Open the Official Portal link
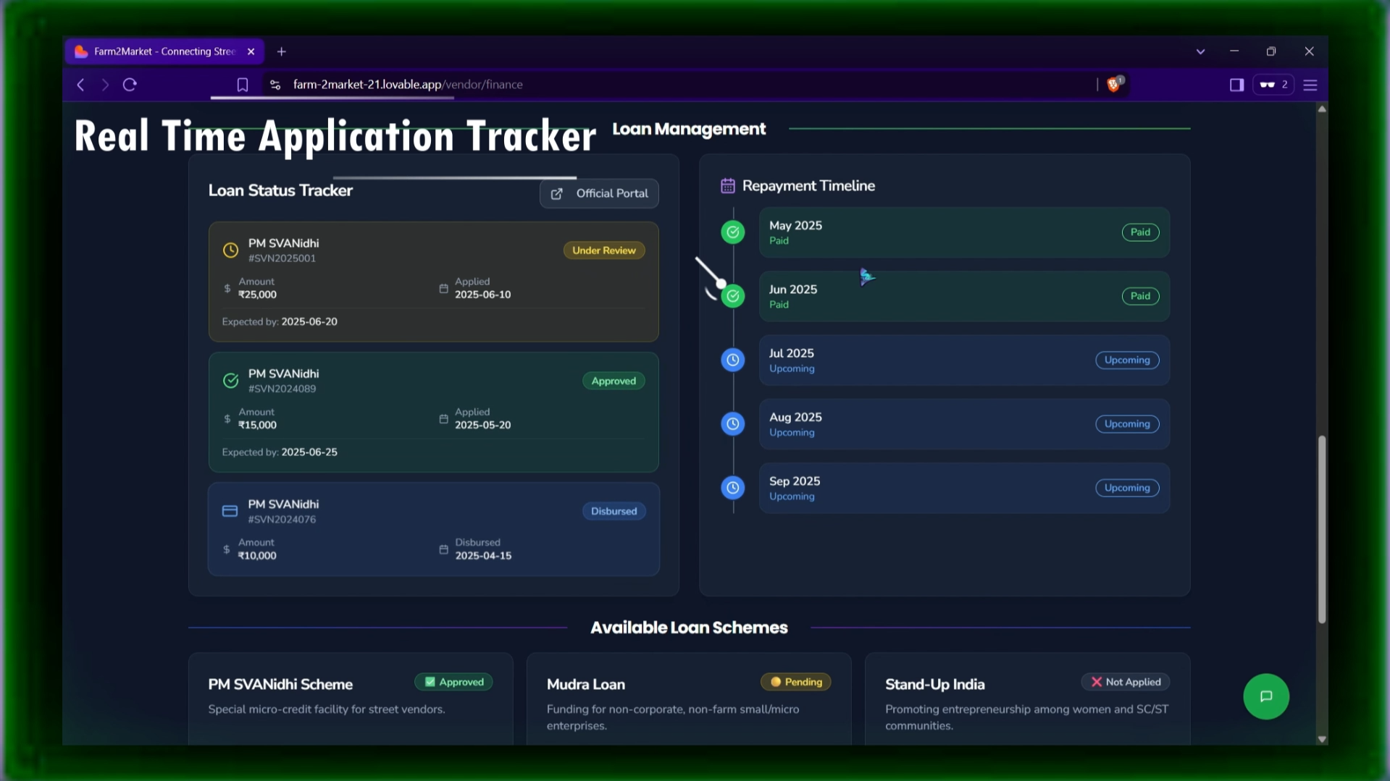This screenshot has height=781, width=1390. coord(599,193)
